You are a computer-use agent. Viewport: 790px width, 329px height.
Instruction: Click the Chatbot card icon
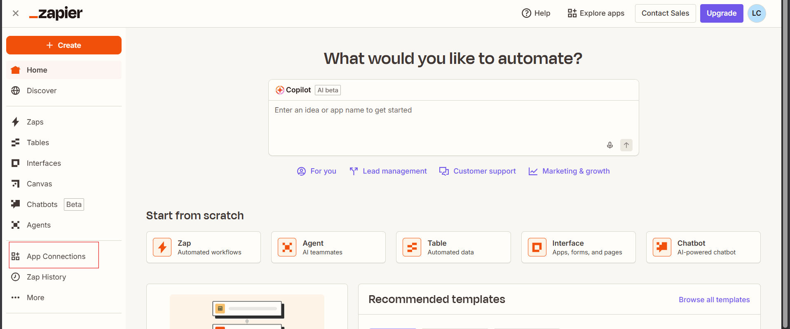click(662, 247)
